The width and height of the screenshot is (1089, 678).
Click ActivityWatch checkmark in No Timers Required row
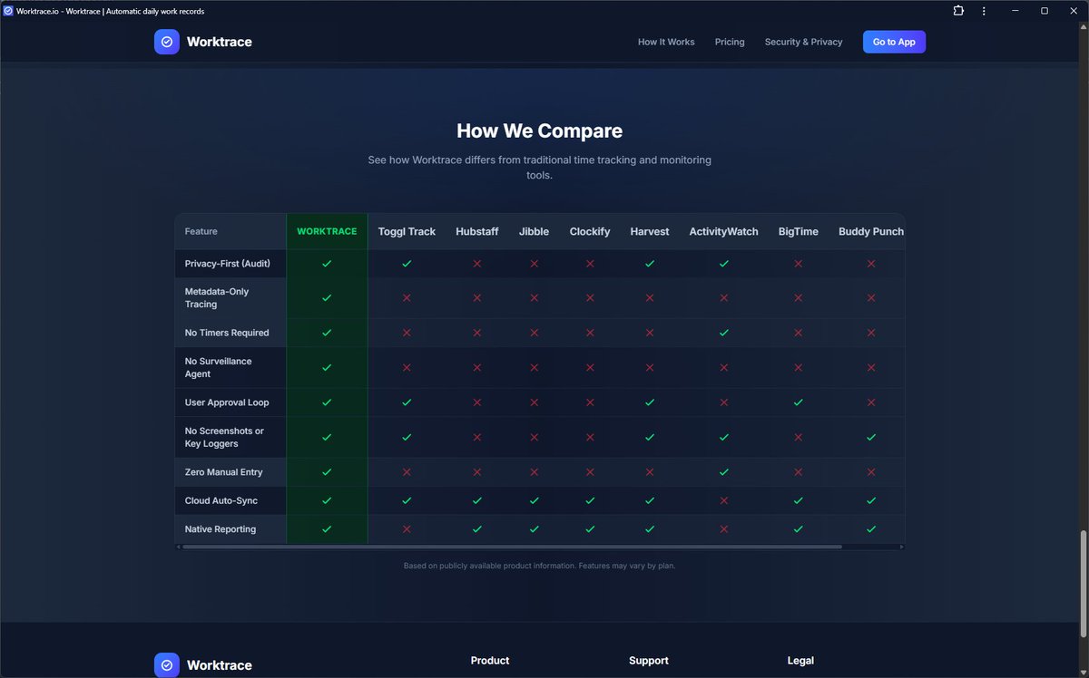point(723,333)
